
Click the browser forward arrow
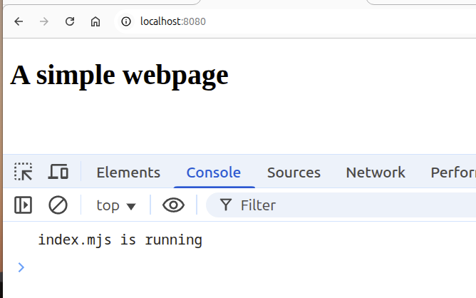[x=44, y=21]
